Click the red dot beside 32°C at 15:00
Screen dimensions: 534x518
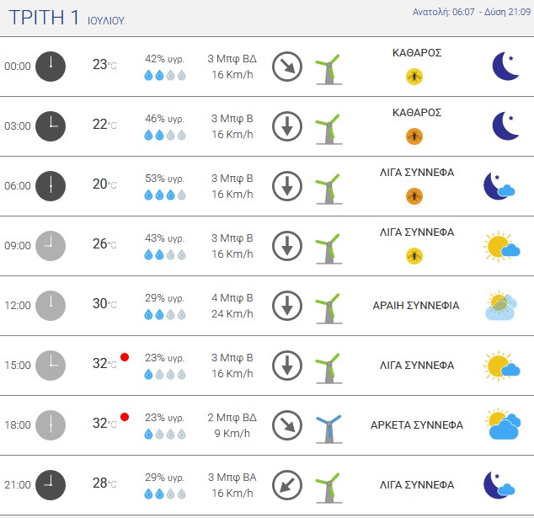tap(125, 357)
